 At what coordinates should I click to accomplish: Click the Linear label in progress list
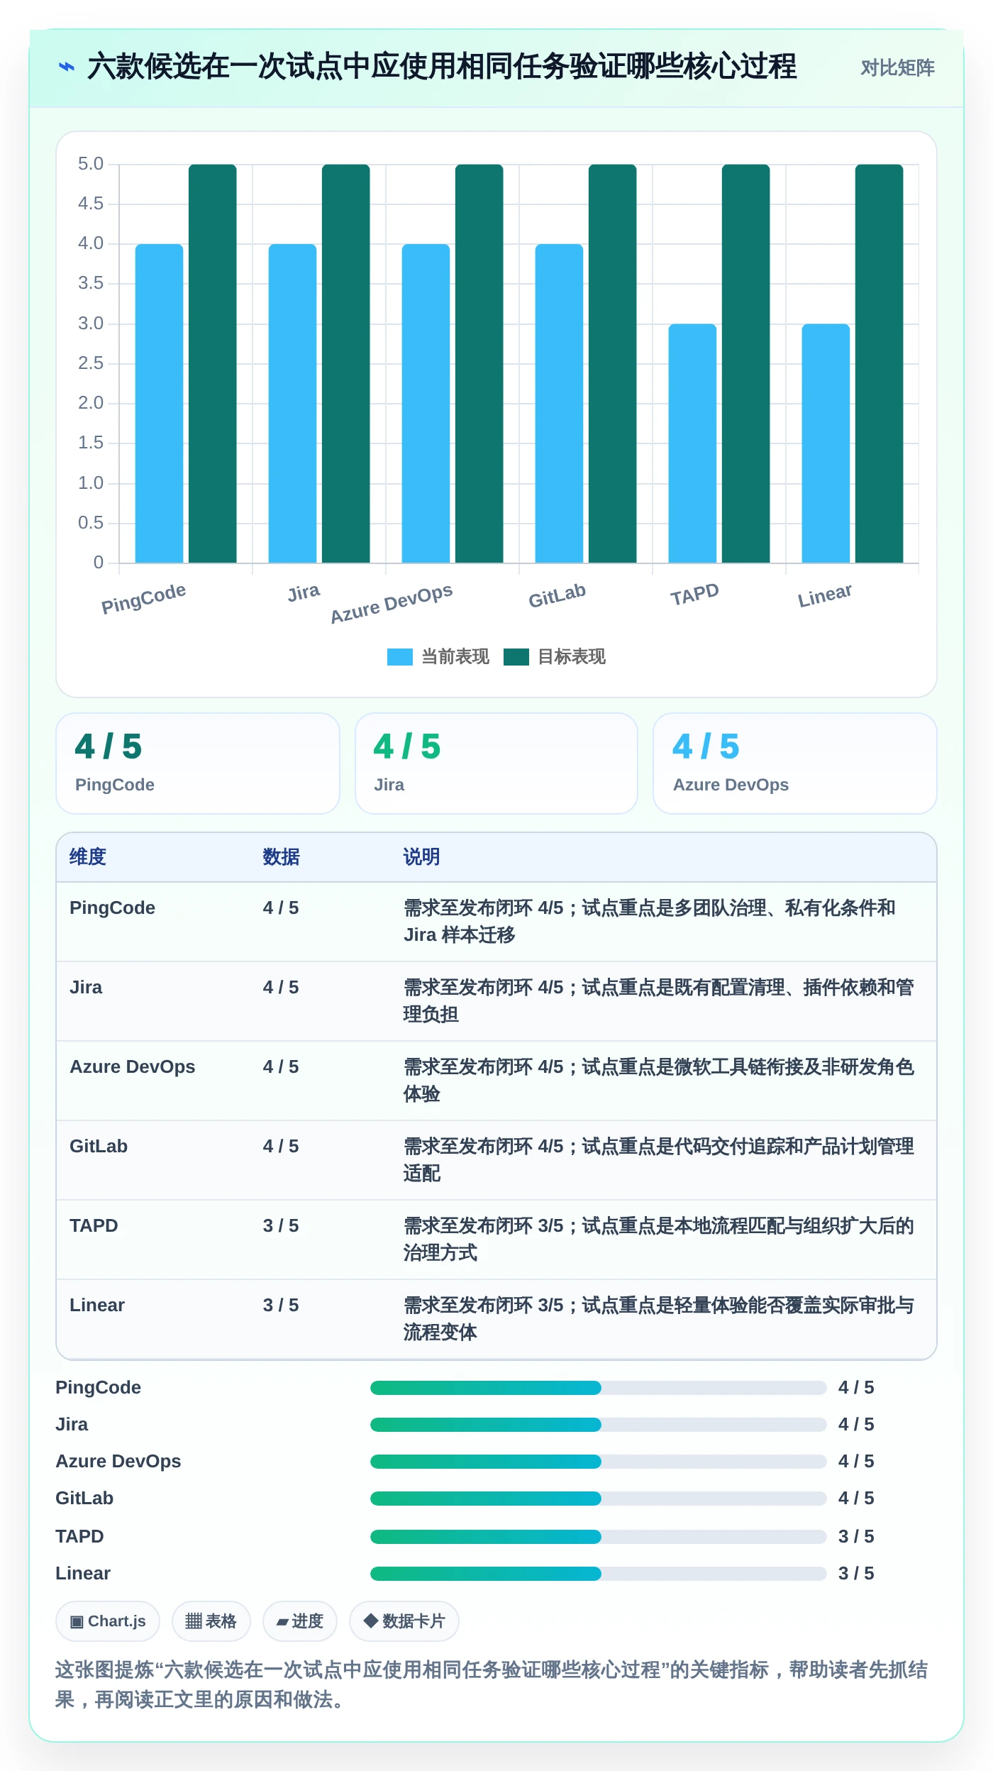pos(83,1574)
